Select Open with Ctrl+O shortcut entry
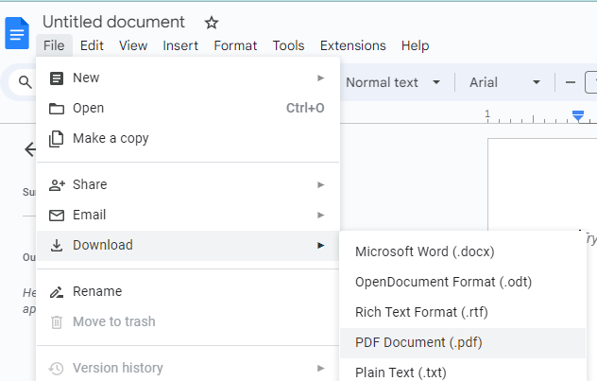 tap(188, 108)
